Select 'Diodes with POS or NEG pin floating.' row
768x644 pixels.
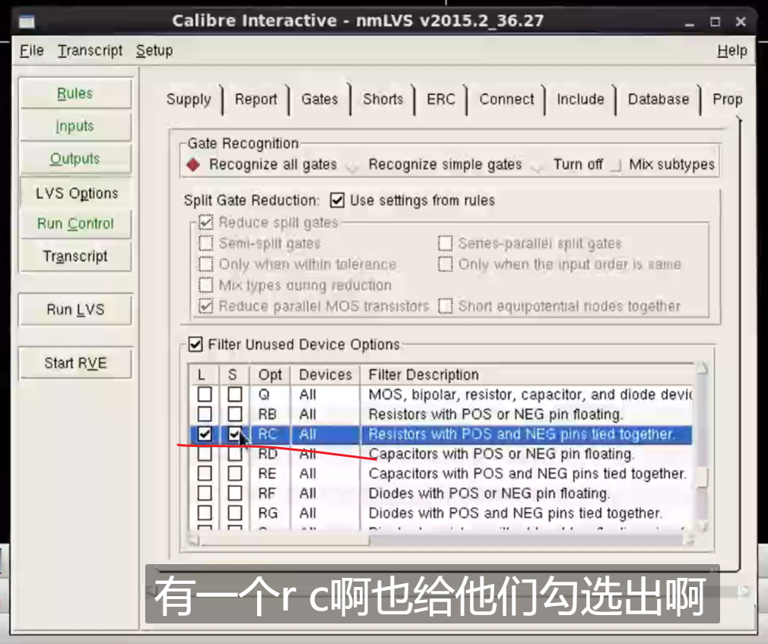(x=441, y=493)
